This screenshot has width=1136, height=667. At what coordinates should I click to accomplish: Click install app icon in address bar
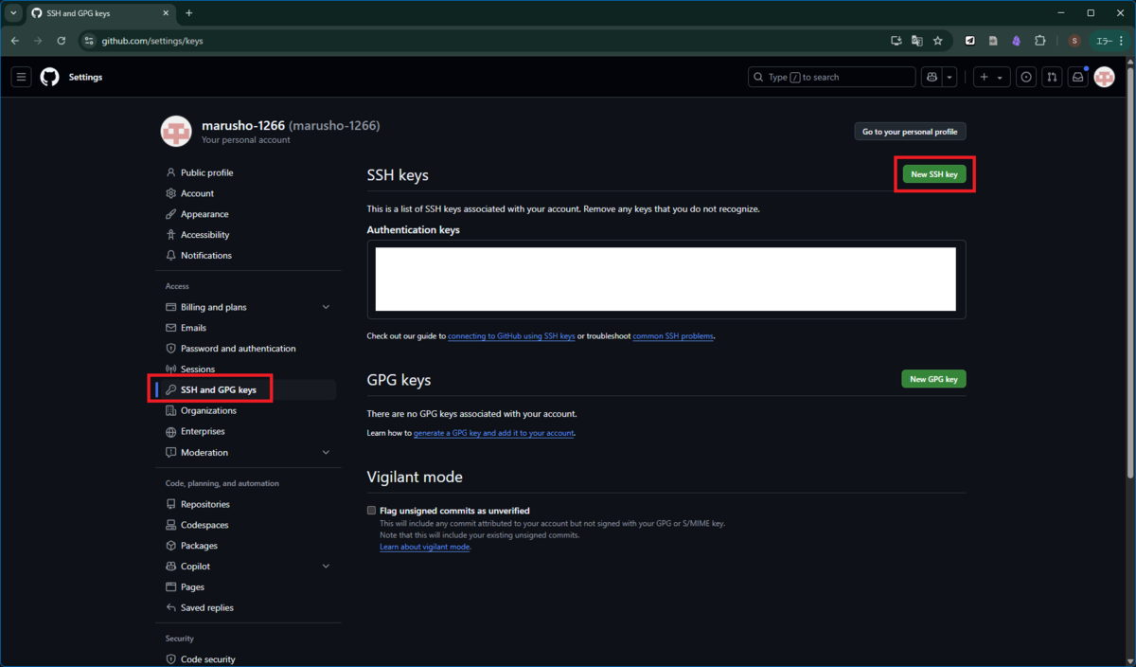(896, 41)
